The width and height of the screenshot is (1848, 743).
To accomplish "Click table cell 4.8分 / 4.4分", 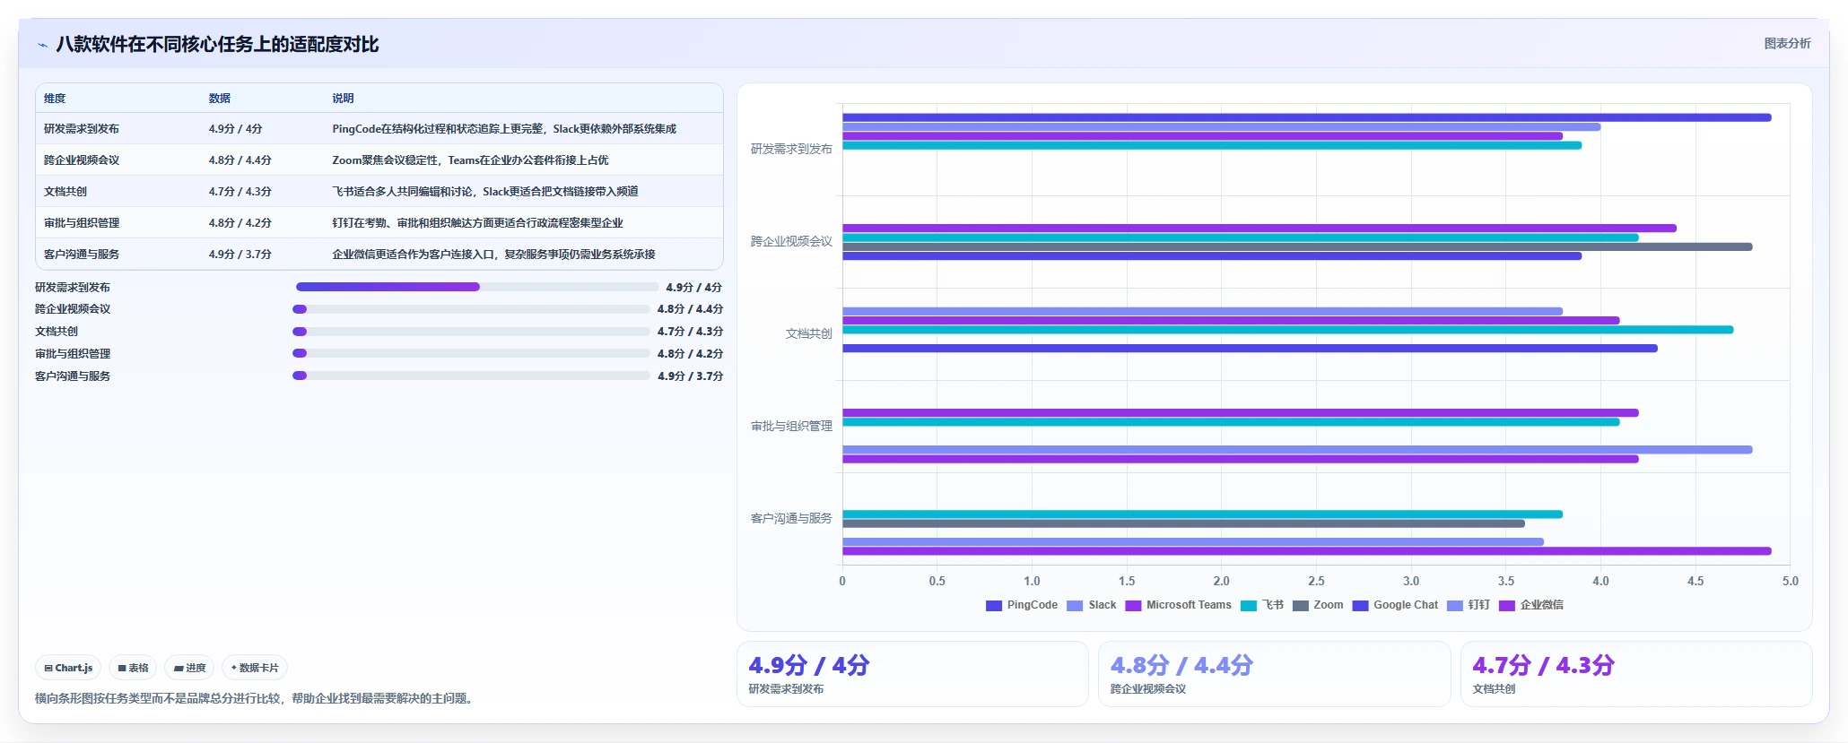I will click(x=240, y=160).
